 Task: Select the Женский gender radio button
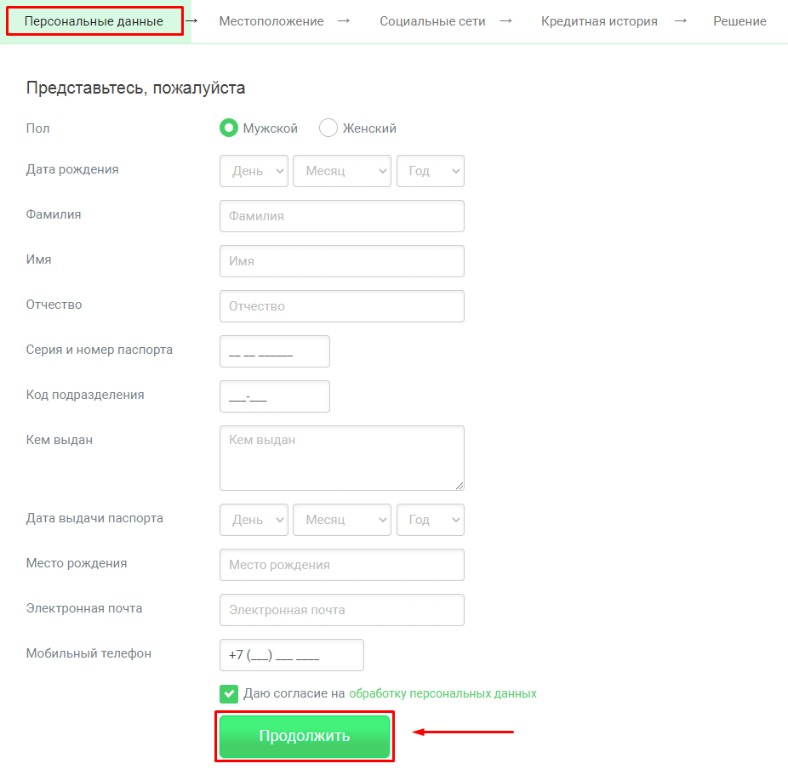(x=328, y=128)
